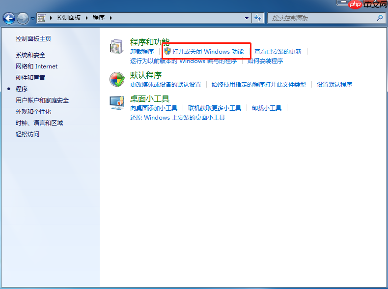Image resolution: width=388 pixels, height=289 pixels.
Task: Open the 程序和功能 heading
Action: coord(150,42)
